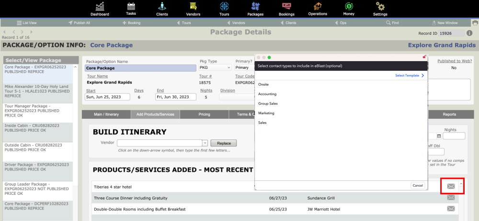The image size is (479, 221).
Task: Go to Ops in secondary toolbar
Action: 341,23
